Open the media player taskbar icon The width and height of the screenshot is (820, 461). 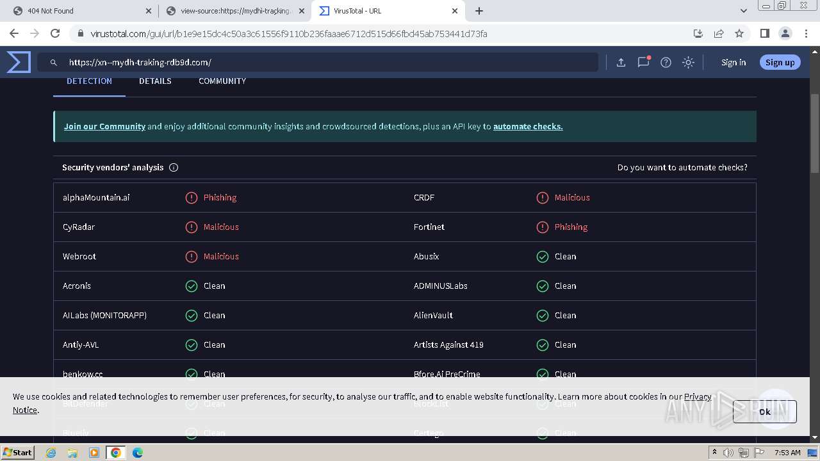point(94,453)
